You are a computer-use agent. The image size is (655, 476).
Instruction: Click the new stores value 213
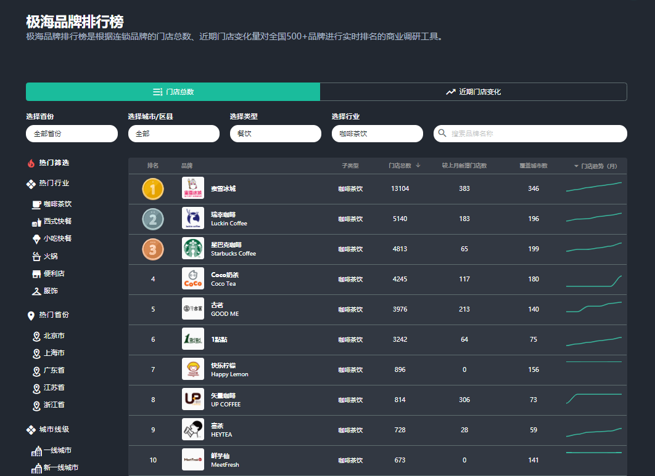coord(464,309)
